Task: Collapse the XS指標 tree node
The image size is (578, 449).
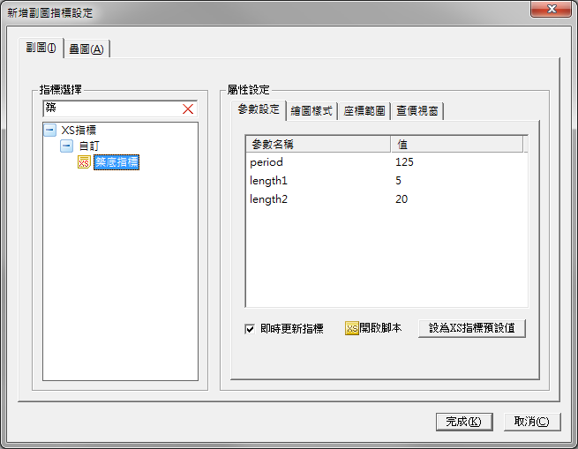Action: coord(49,130)
